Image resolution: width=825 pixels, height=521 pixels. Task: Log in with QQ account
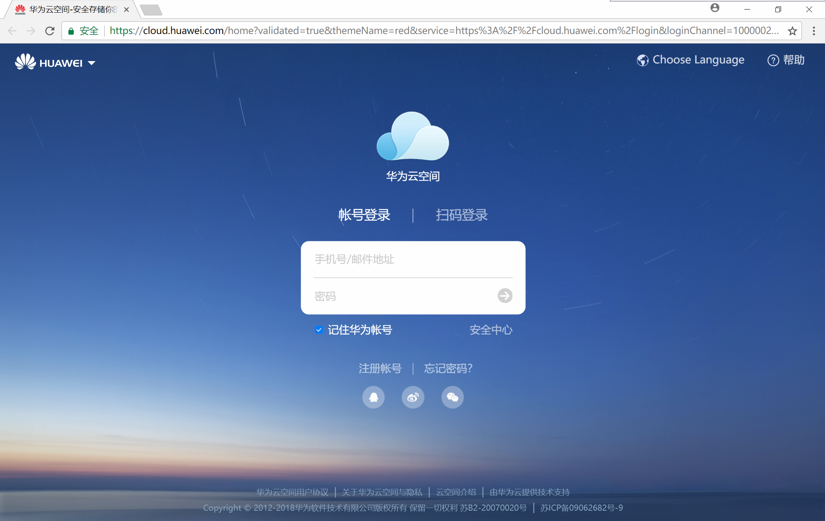(373, 397)
